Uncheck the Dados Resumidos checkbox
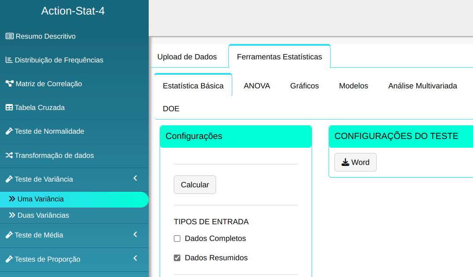Image resolution: width=473 pixels, height=277 pixels. pos(177,258)
